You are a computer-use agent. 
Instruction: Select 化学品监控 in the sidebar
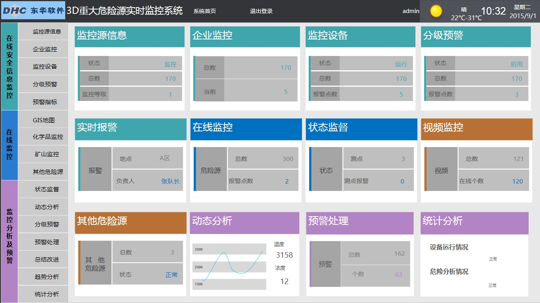tap(47, 137)
